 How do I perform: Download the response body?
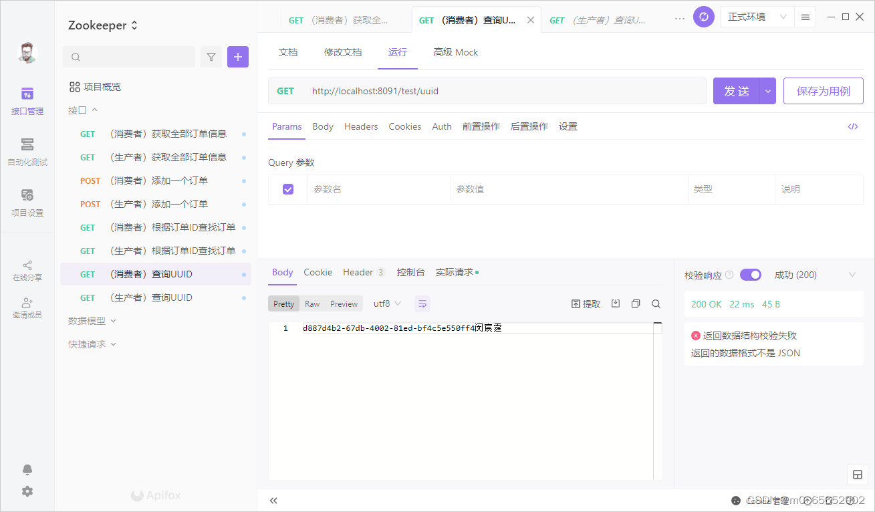pos(616,303)
